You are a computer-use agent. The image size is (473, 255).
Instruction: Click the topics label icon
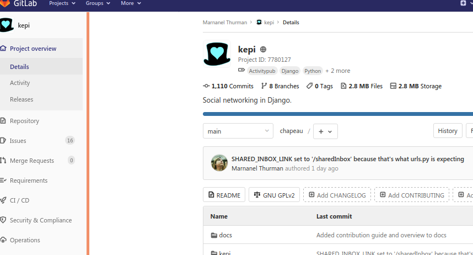pyautogui.click(x=241, y=70)
